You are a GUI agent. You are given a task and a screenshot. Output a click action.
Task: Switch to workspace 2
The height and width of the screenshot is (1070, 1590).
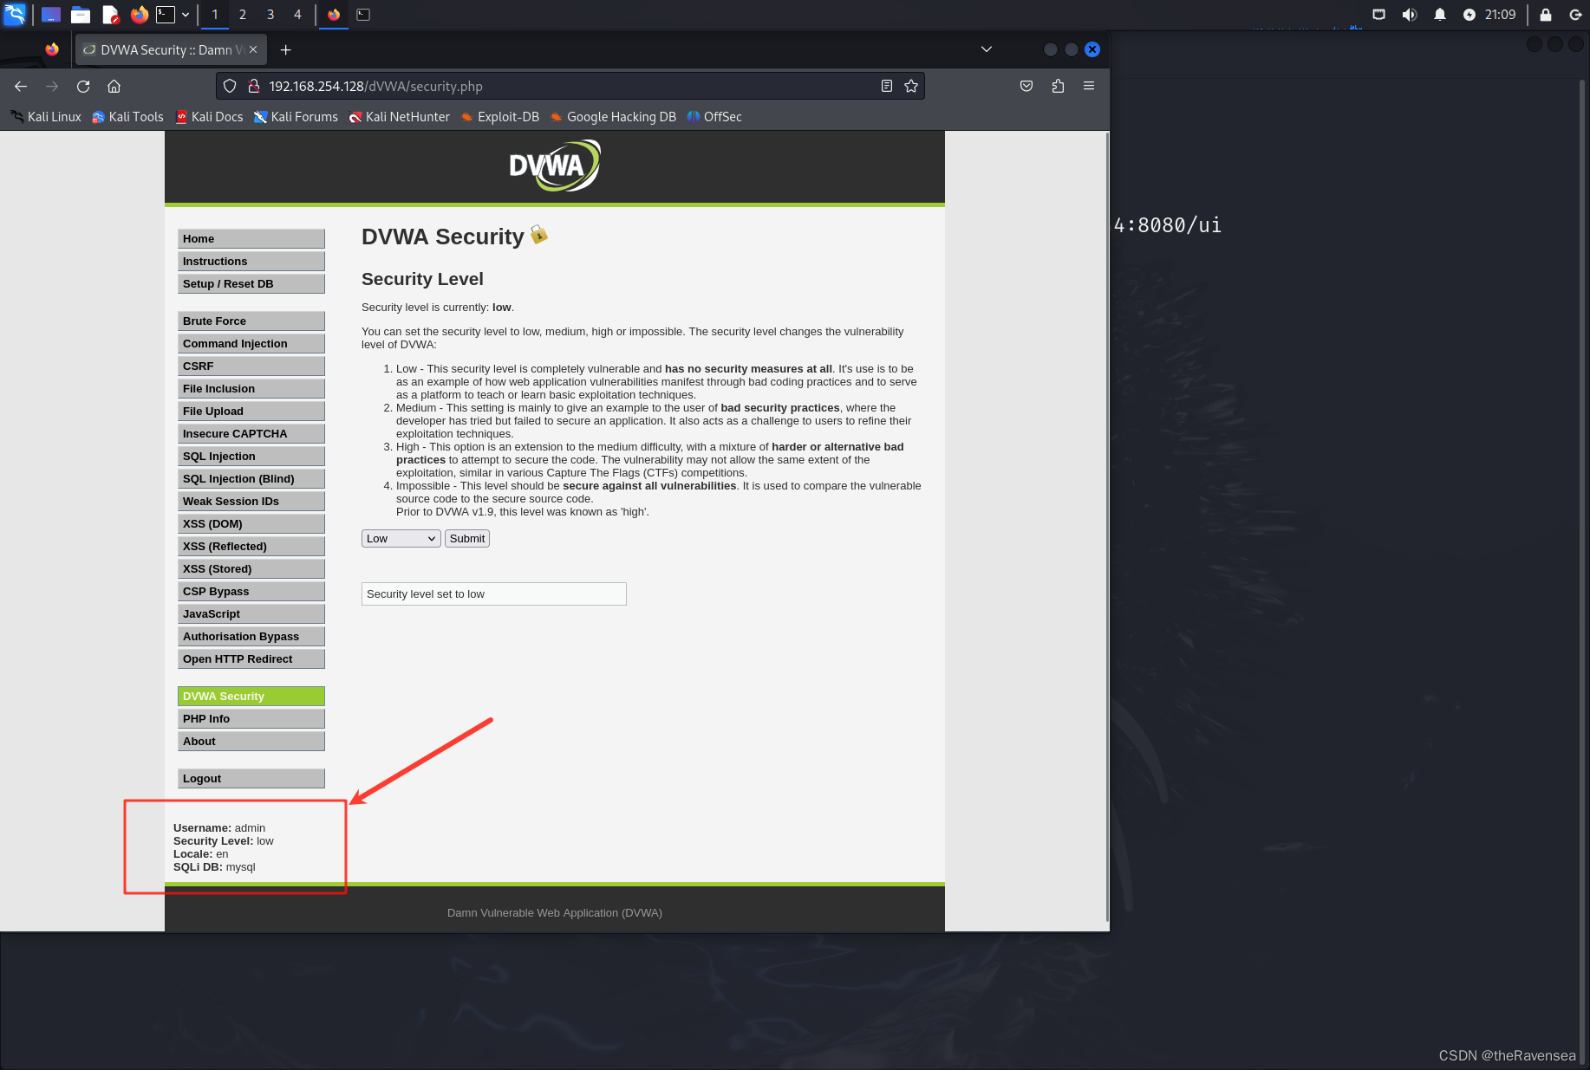coord(243,15)
